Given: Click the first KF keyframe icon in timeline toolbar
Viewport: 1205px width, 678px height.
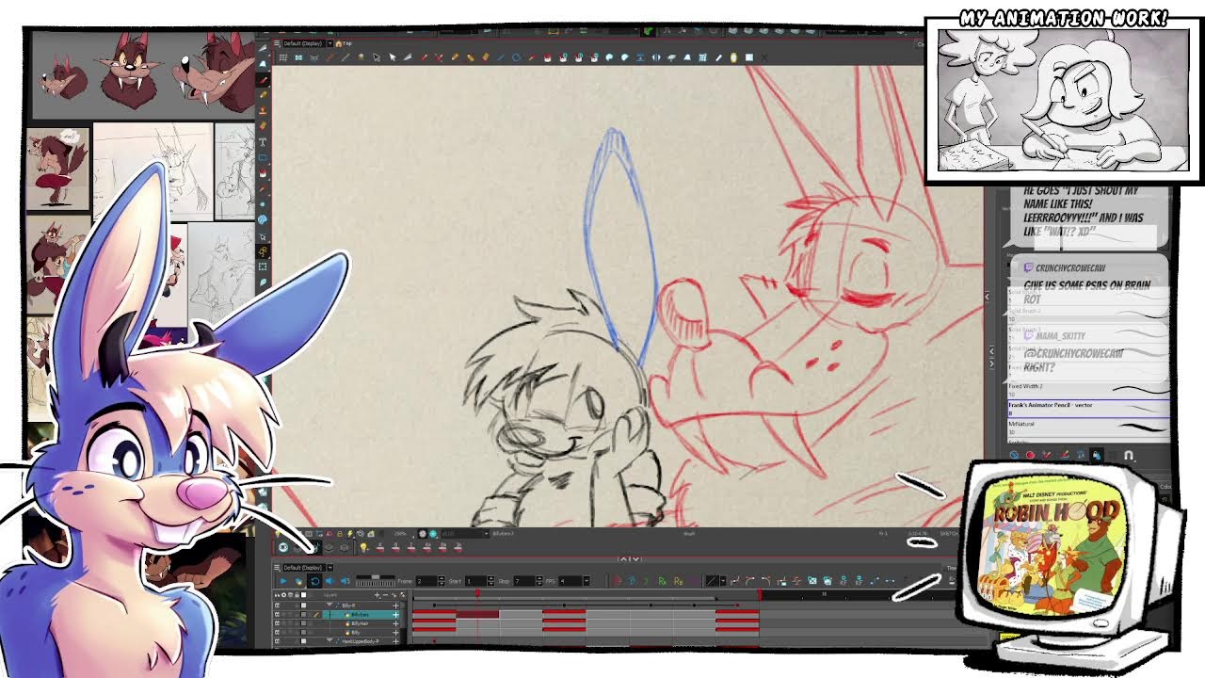Looking at the screenshot, I should point(843,580).
